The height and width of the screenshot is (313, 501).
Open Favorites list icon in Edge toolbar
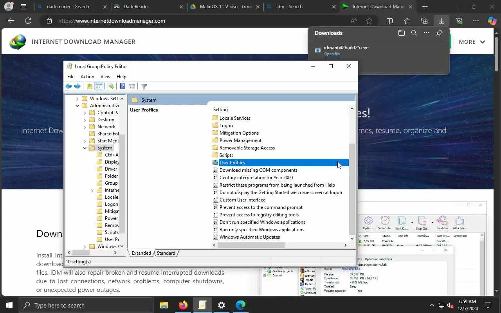407,21
